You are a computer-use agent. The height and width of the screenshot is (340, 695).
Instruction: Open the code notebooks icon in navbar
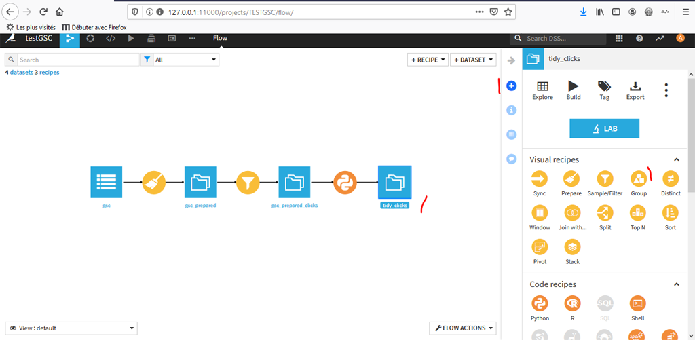point(111,39)
